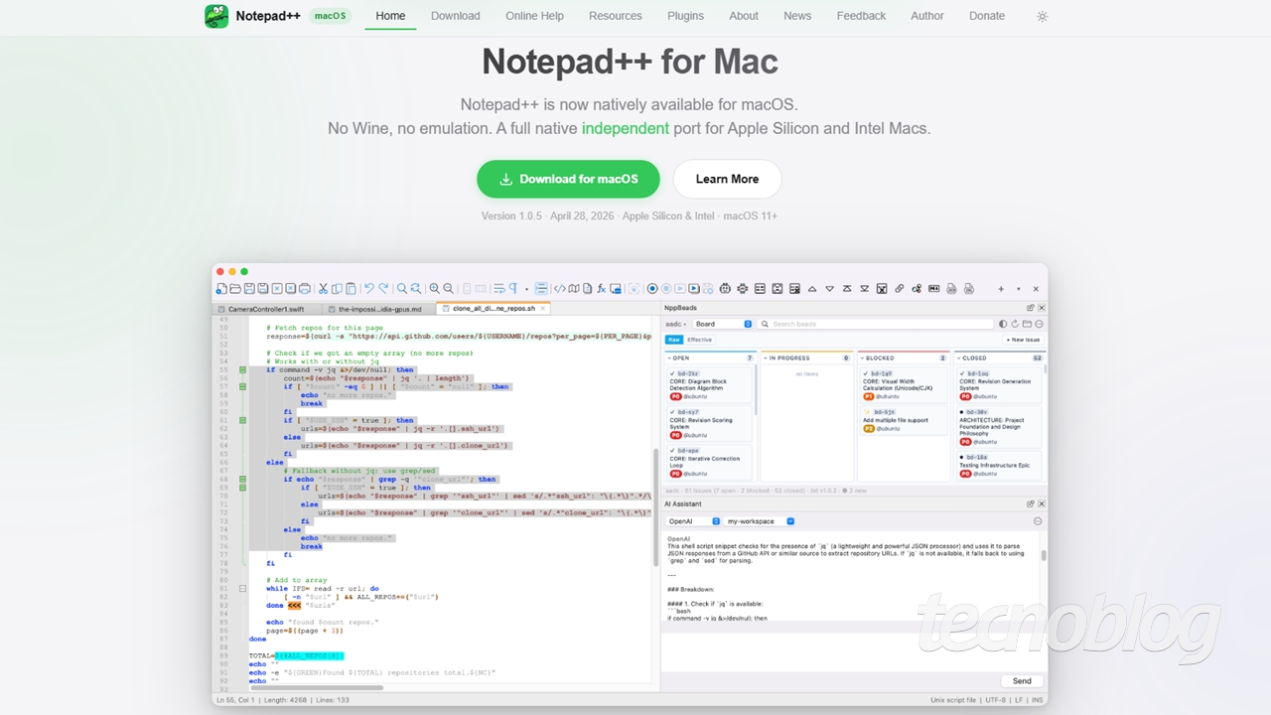Click the XML code tag icon
This screenshot has width=1271, height=715.
(559, 288)
